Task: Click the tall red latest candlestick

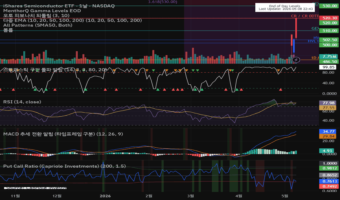Action: tap(296, 28)
